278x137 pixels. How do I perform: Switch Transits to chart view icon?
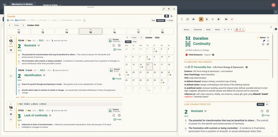(x=171, y=16)
